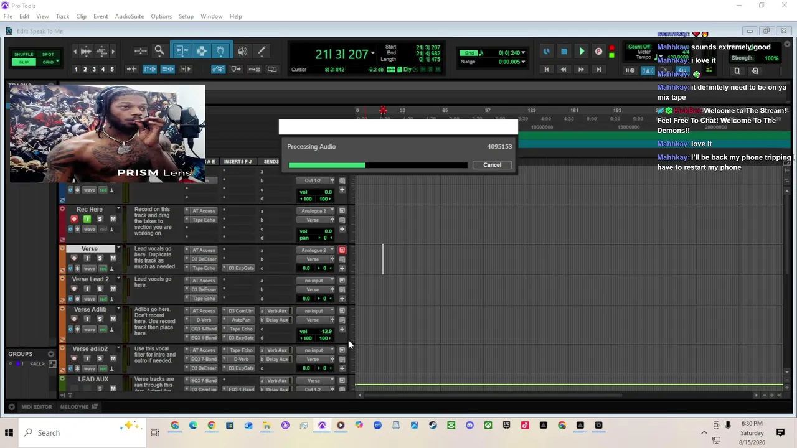
Task: Select the Selector tool
Action: tap(201, 51)
